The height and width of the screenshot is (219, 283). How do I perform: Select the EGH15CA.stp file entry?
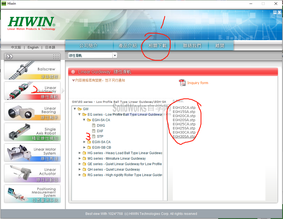pyautogui.click(x=184, y=108)
